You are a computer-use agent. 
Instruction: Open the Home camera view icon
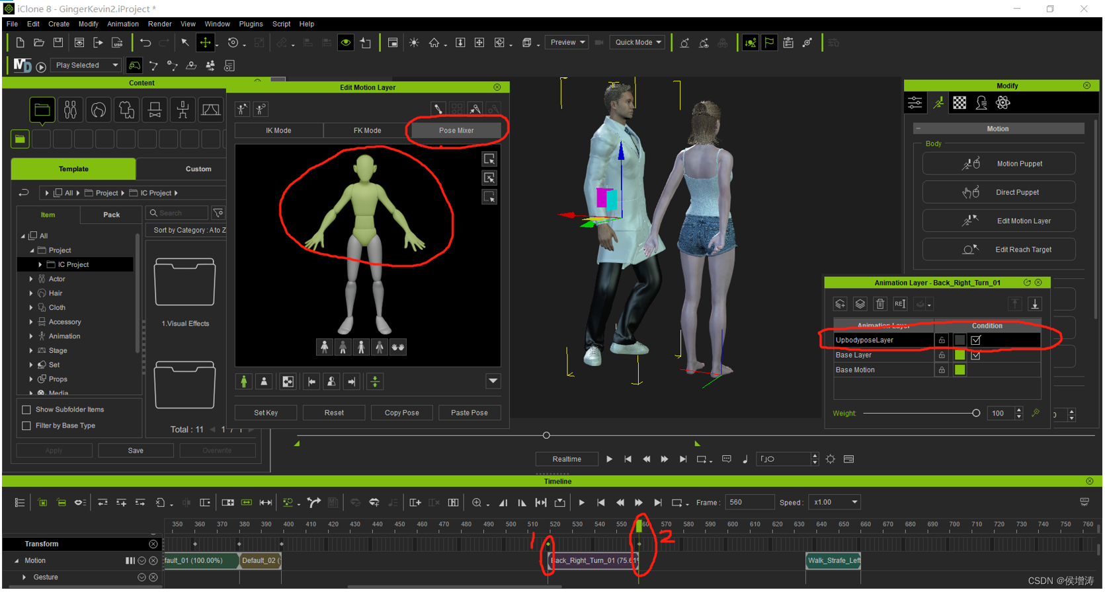434,43
